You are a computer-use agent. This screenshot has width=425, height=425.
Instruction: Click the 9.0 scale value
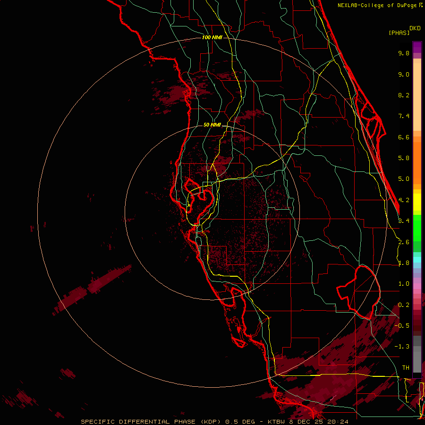click(x=404, y=74)
